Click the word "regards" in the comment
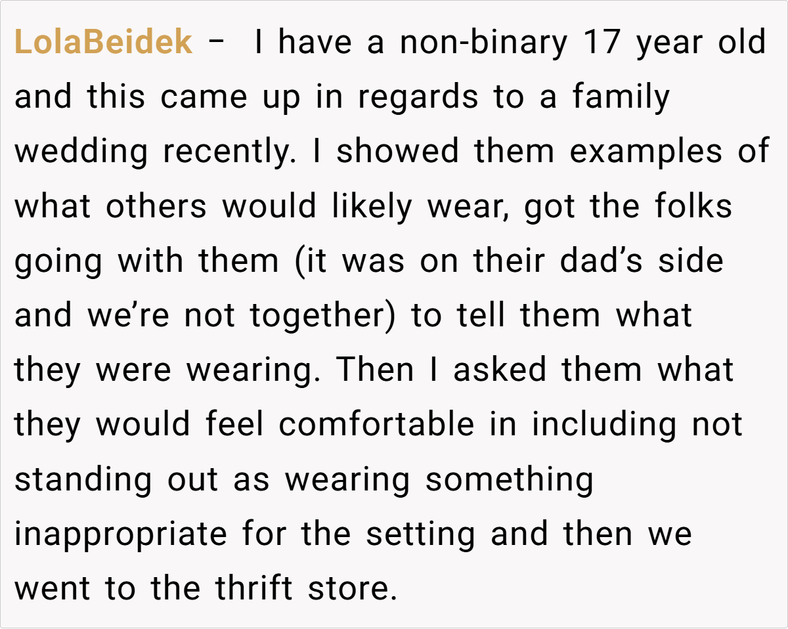The width and height of the screenshot is (788, 629). click(419, 98)
